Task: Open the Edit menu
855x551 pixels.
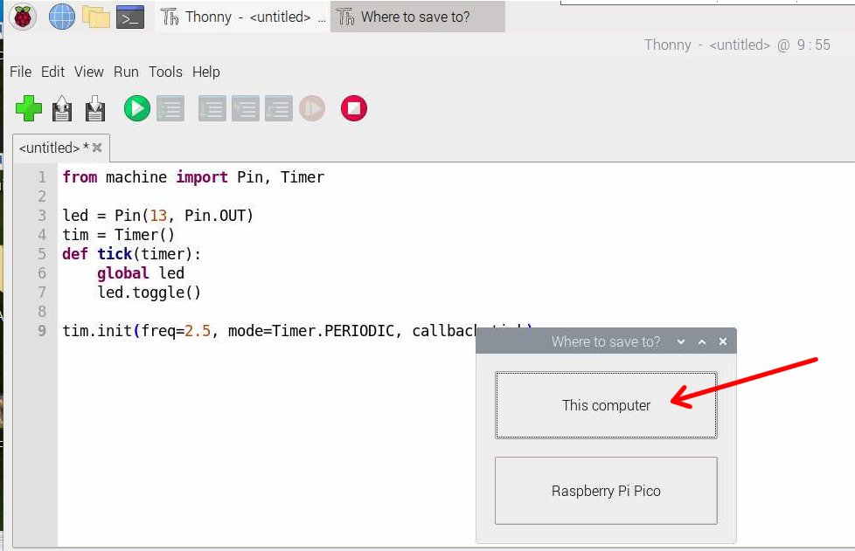Action: [x=53, y=72]
